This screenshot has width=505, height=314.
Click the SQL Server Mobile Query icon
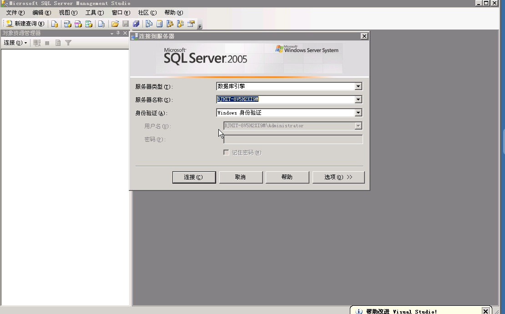(101, 24)
